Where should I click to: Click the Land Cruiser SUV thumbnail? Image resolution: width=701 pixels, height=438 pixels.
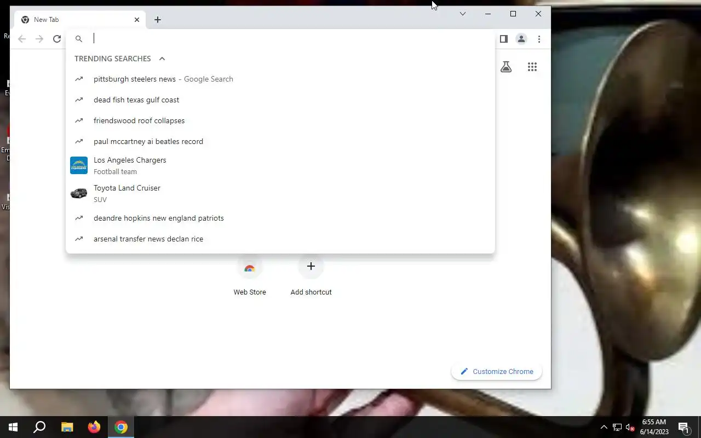(x=79, y=193)
